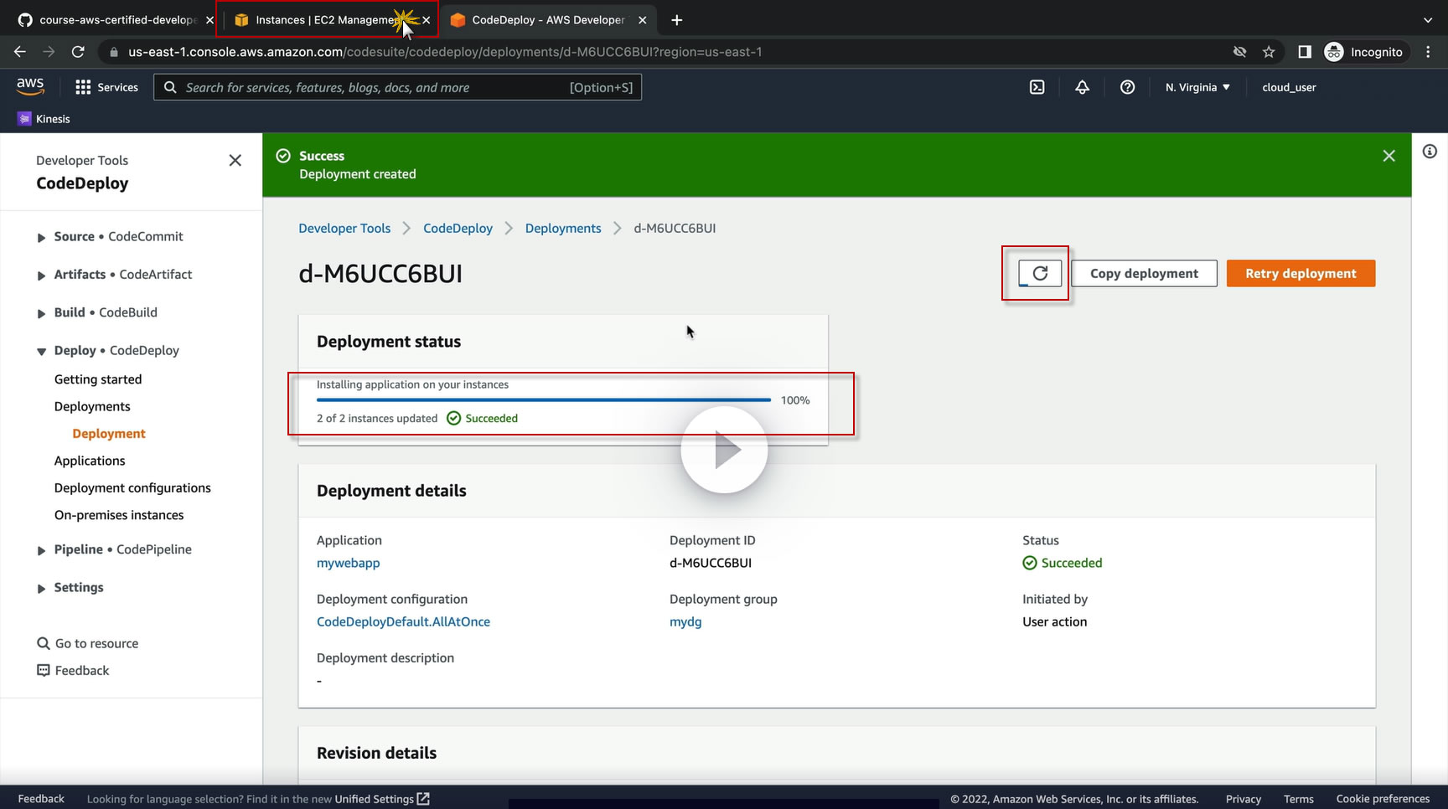Click the video play button overlay
This screenshot has width=1448, height=809.
pyautogui.click(x=724, y=450)
